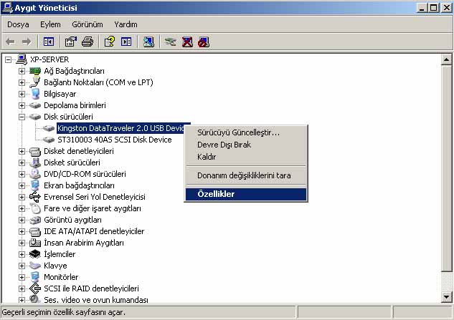
Task: Open the Eylem menu
Action: point(50,24)
